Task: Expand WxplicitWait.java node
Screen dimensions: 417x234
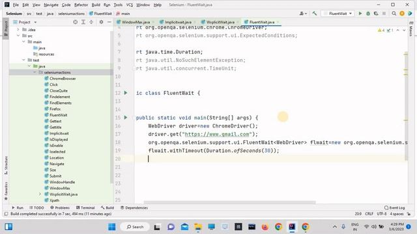Action: pyautogui.click(x=40, y=194)
